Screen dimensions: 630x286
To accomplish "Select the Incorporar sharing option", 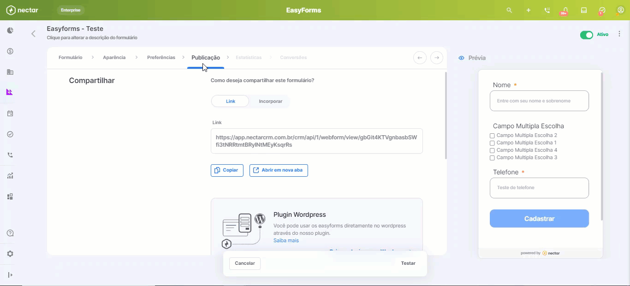I will click(x=270, y=101).
